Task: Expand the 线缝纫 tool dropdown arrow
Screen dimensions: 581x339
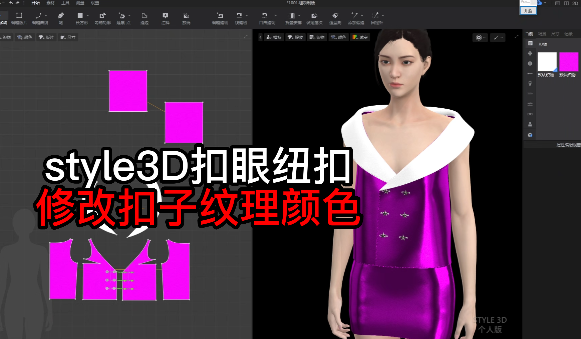Action: pos(247,15)
